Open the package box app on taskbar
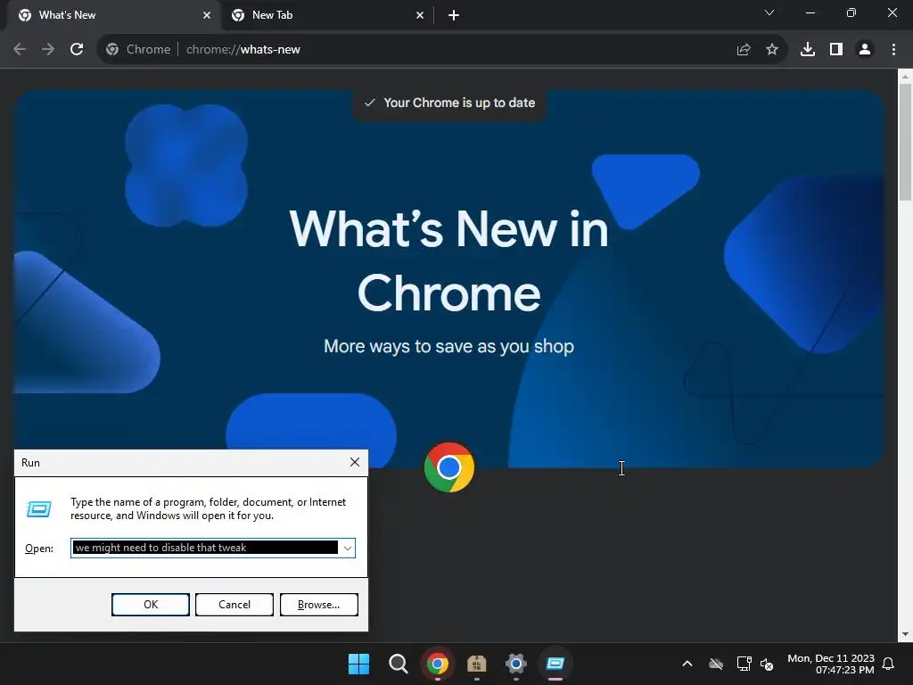 tap(477, 664)
